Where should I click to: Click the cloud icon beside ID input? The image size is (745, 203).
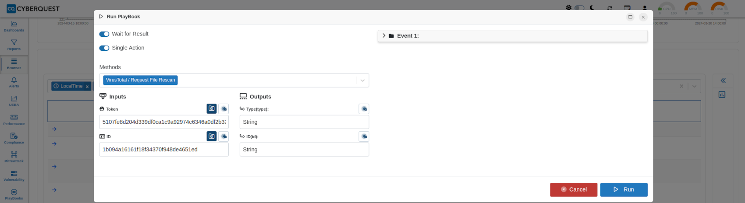click(x=223, y=136)
